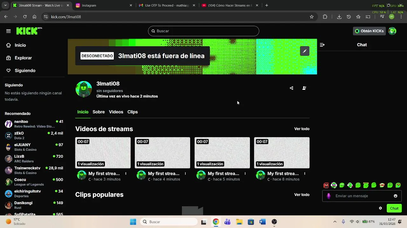Play the stream video from 8 minutes ago

[x=282, y=153]
